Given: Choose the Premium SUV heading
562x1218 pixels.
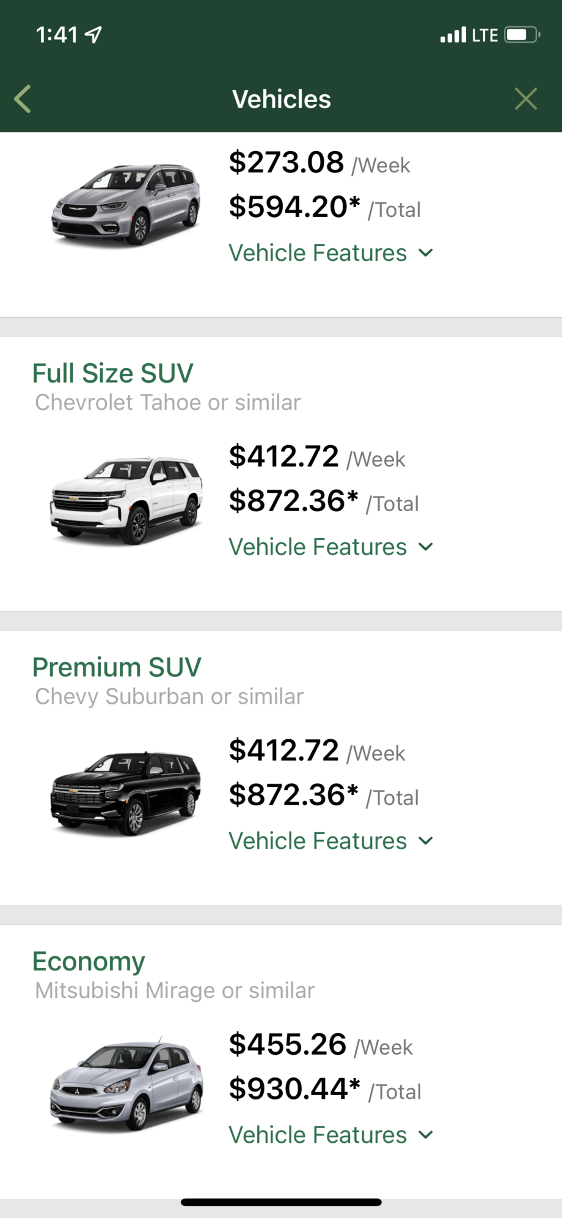Looking at the screenshot, I should click(117, 667).
